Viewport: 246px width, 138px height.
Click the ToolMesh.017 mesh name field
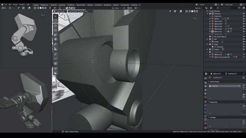click(x=226, y=78)
